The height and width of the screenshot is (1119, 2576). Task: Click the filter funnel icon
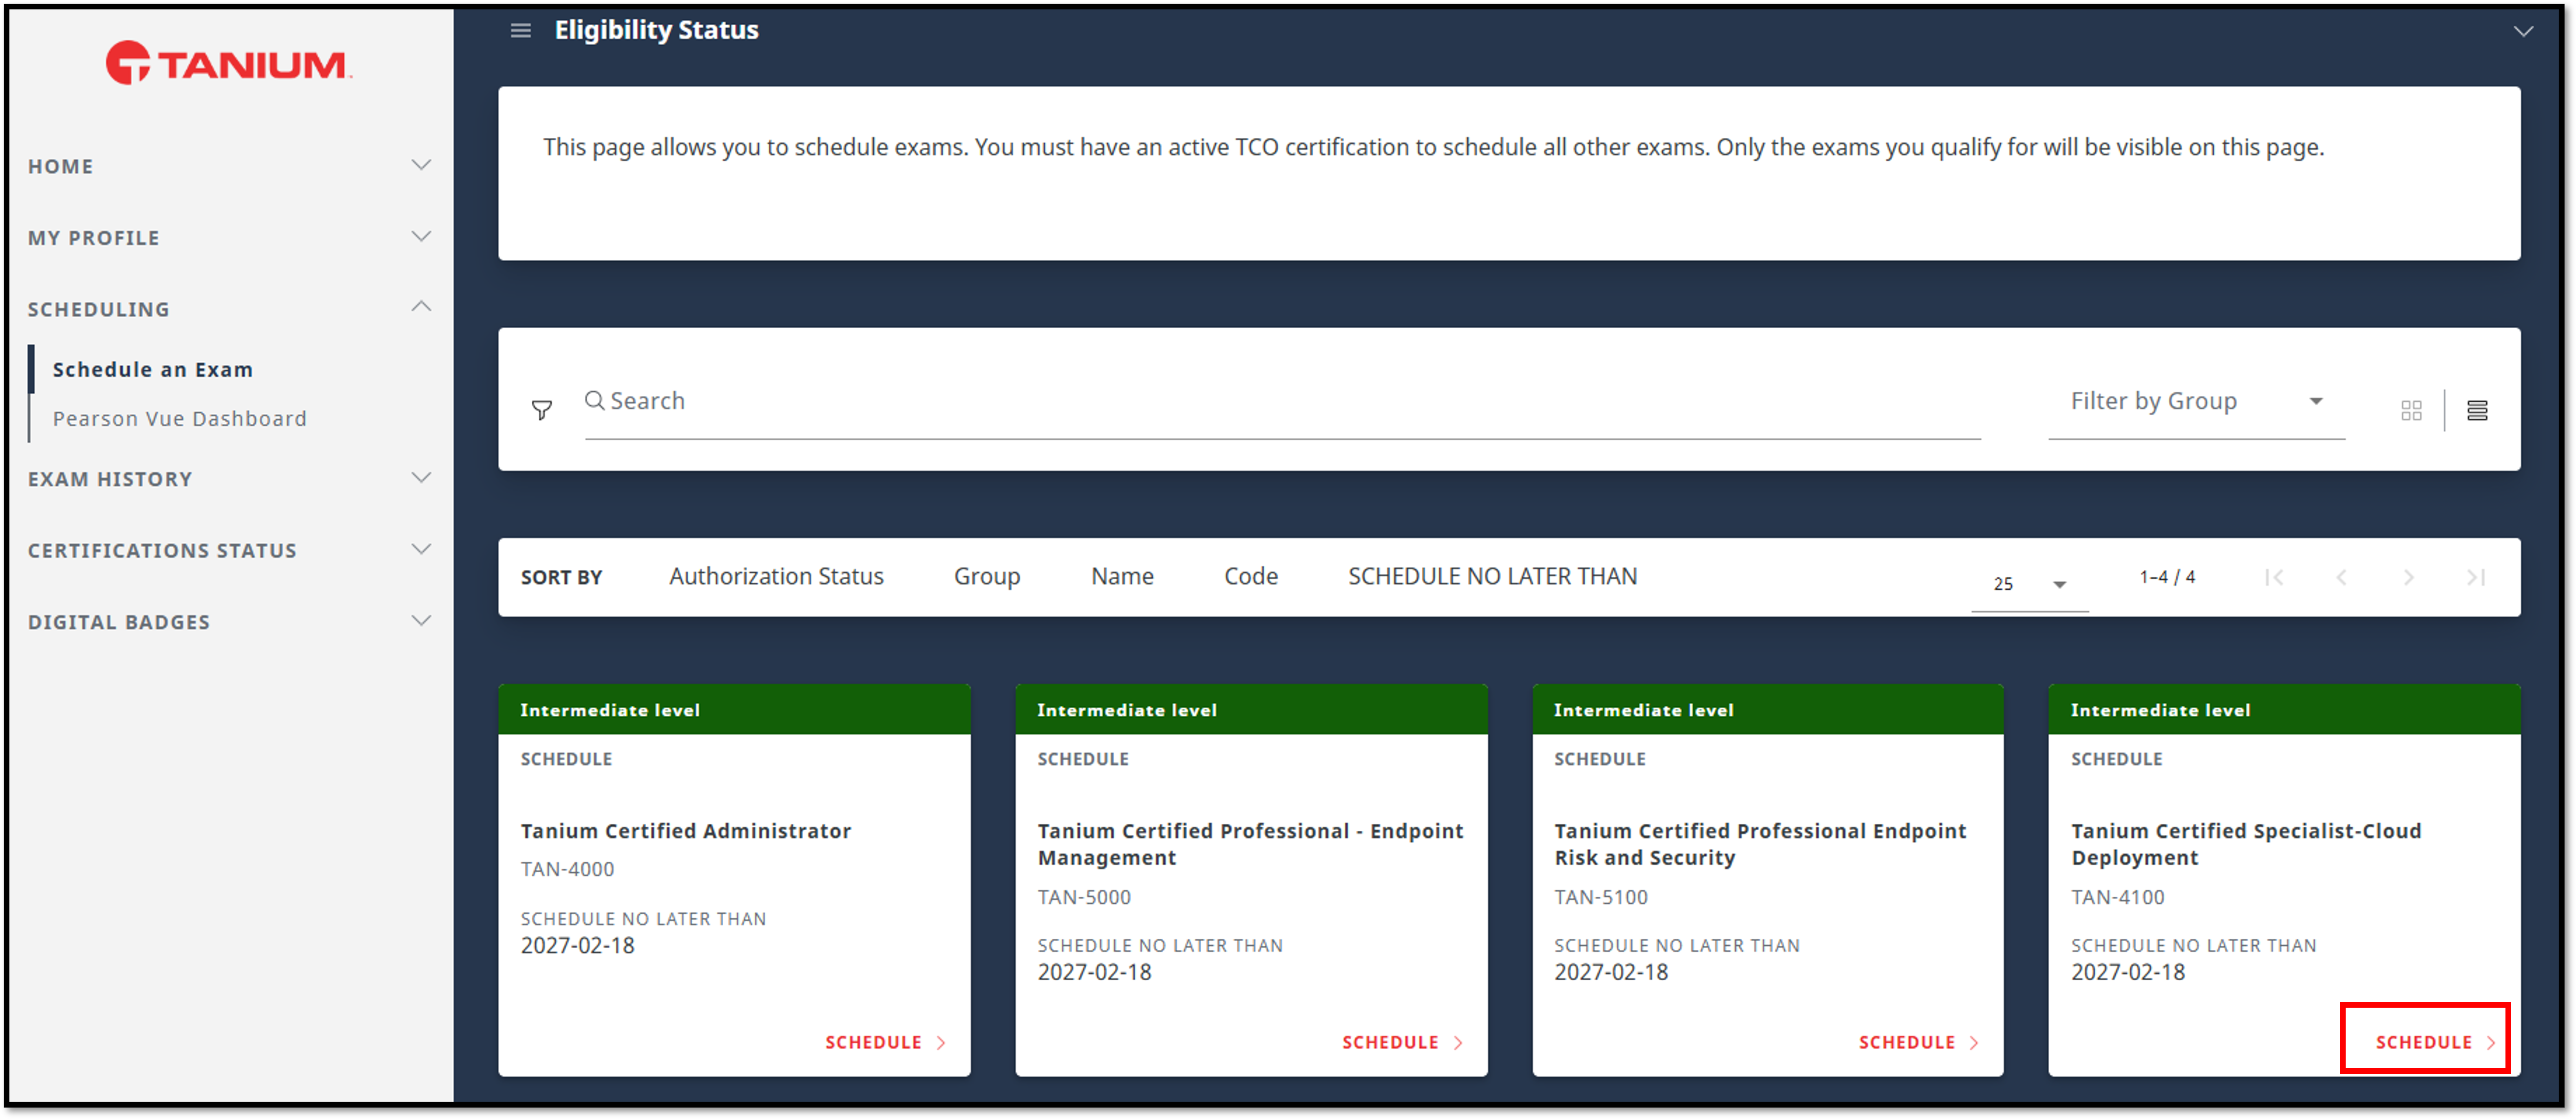point(541,410)
